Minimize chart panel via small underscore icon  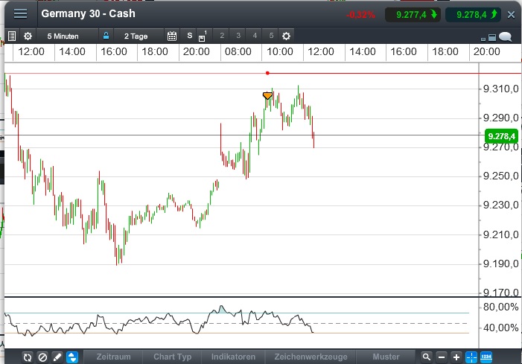point(483,39)
